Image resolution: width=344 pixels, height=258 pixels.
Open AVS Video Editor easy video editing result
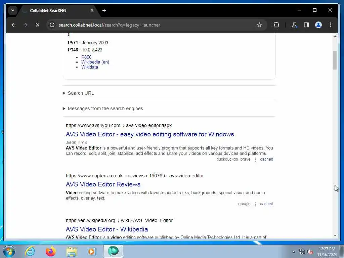[150, 134]
